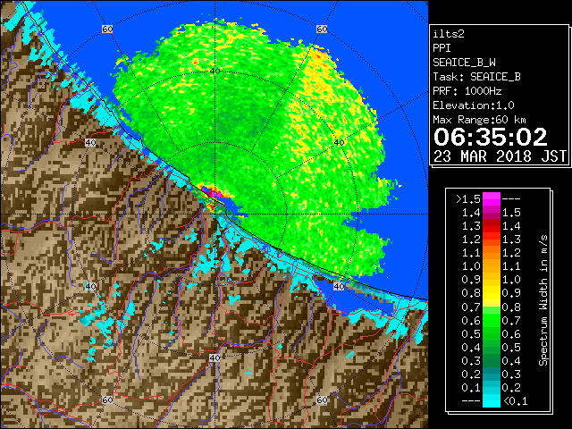Pick the red legend swatch beside 1.3
Image resolution: width=572 pixels, height=429 pixels.
(x=492, y=226)
